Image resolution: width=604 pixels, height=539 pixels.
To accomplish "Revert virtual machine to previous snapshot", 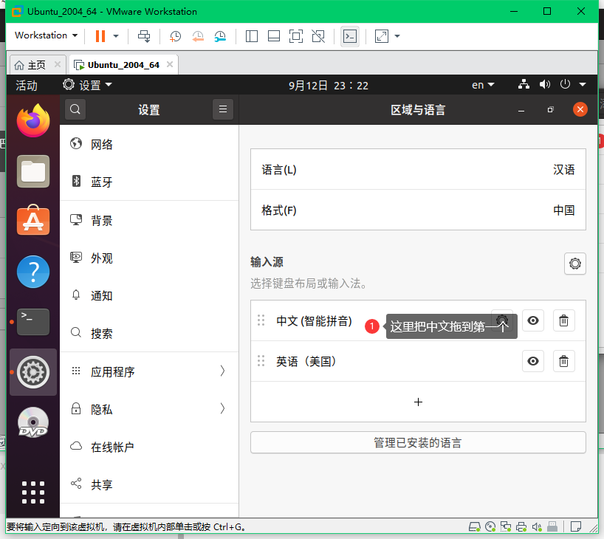I will [x=198, y=36].
